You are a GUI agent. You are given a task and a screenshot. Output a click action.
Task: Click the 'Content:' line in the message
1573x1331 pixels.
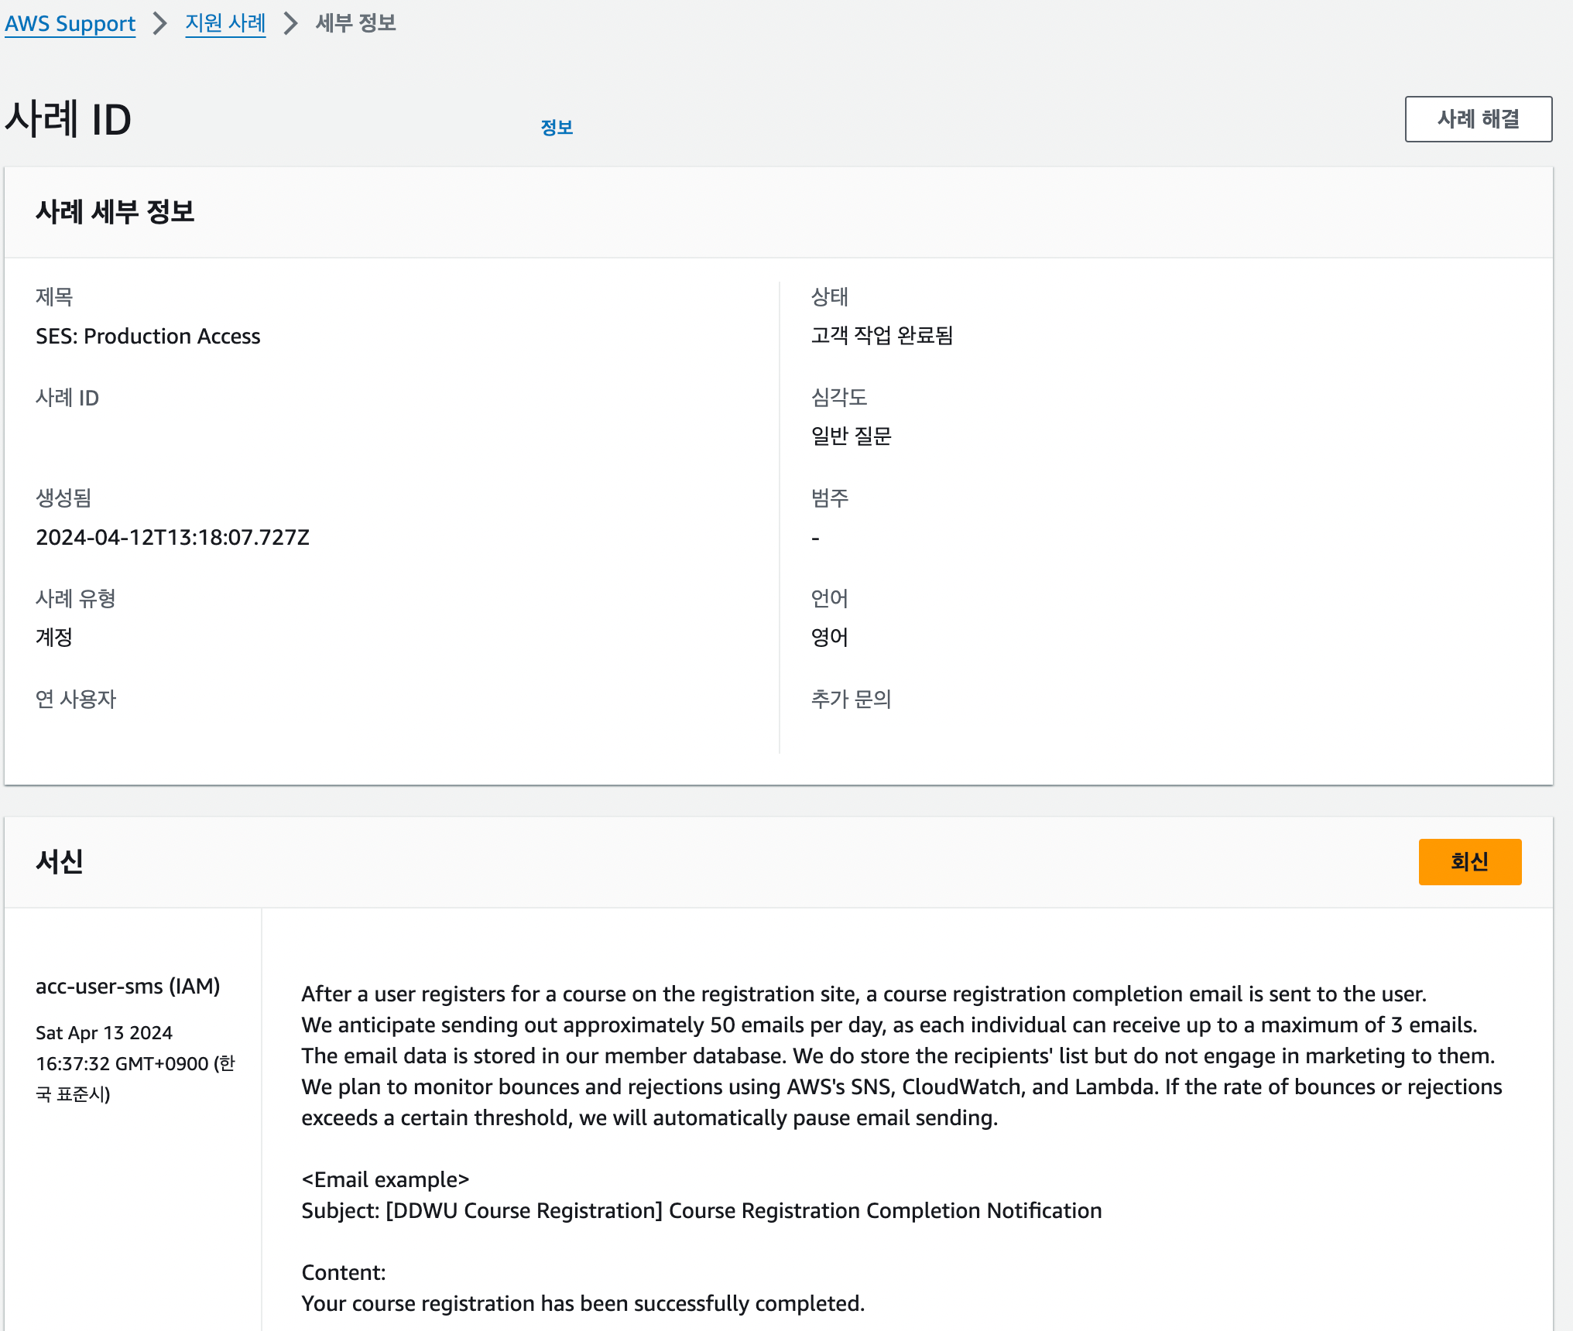pos(344,1273)
